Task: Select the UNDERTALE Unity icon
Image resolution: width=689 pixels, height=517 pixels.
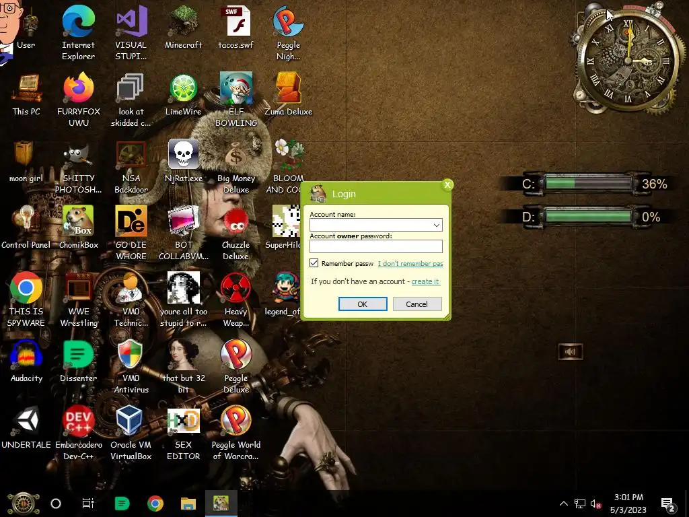Action: [26, 427]
